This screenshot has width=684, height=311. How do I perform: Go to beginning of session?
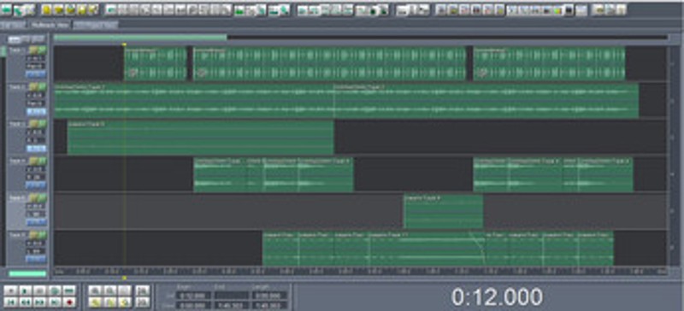[11, 302]
